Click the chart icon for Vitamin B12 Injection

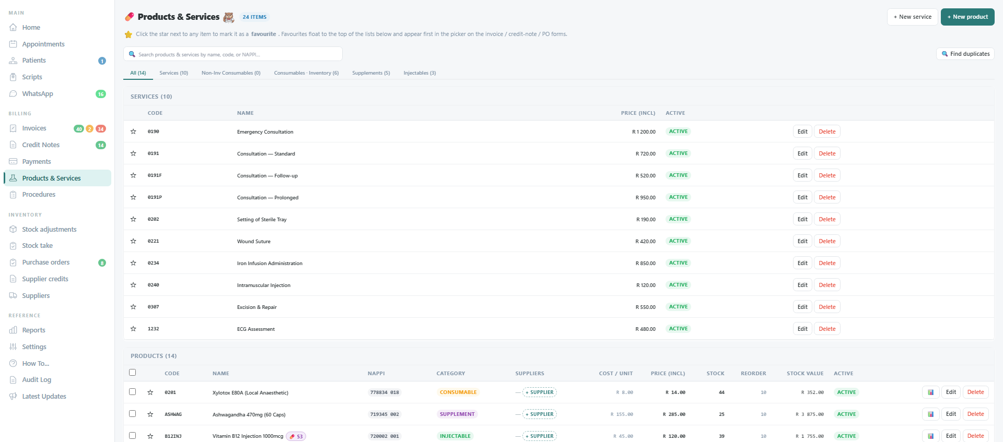tap(930, 436)
